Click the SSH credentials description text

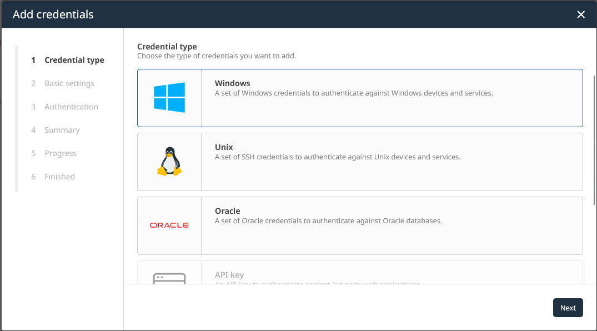tap(338, 157)
